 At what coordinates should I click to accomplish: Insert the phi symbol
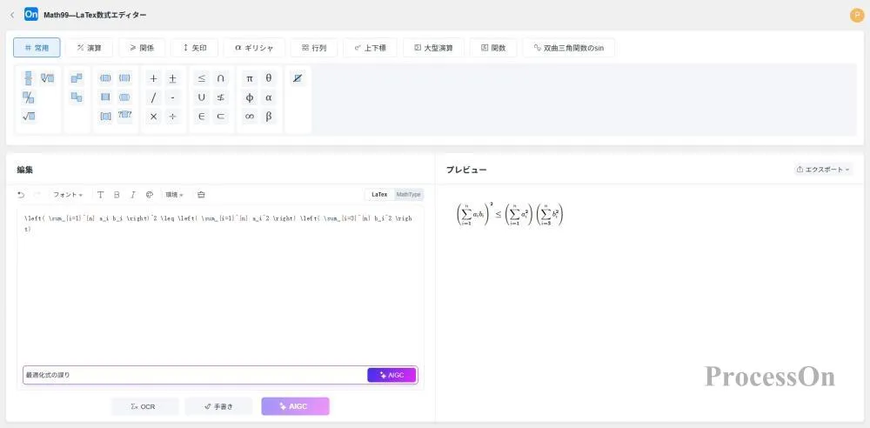click(250, 97)
